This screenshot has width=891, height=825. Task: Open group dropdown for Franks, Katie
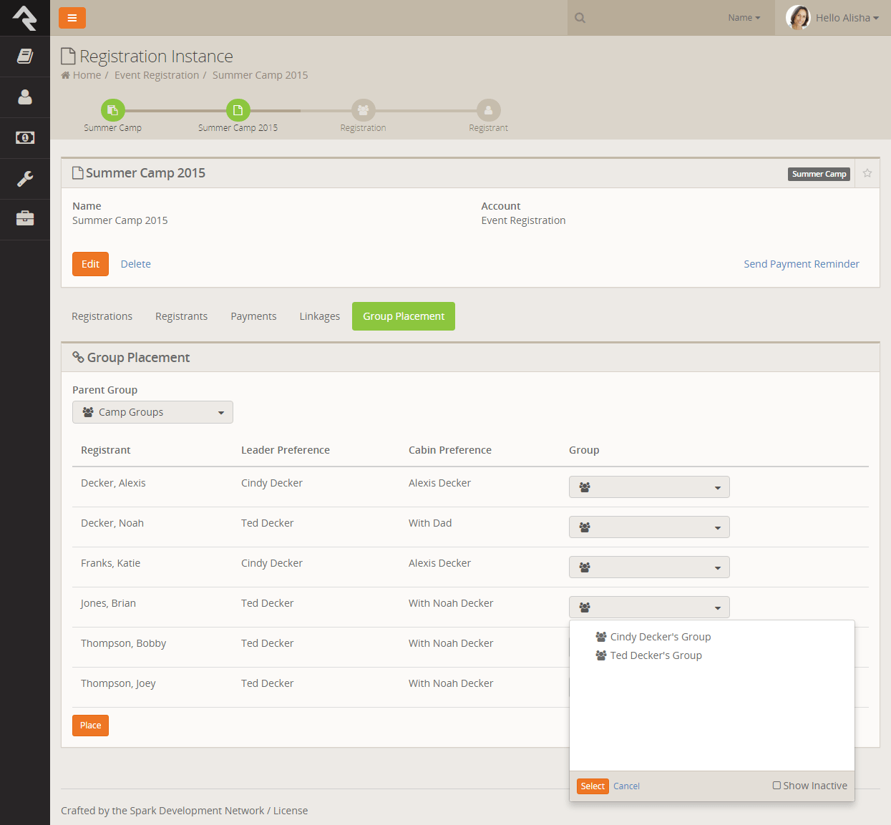[x=649, y=567]
